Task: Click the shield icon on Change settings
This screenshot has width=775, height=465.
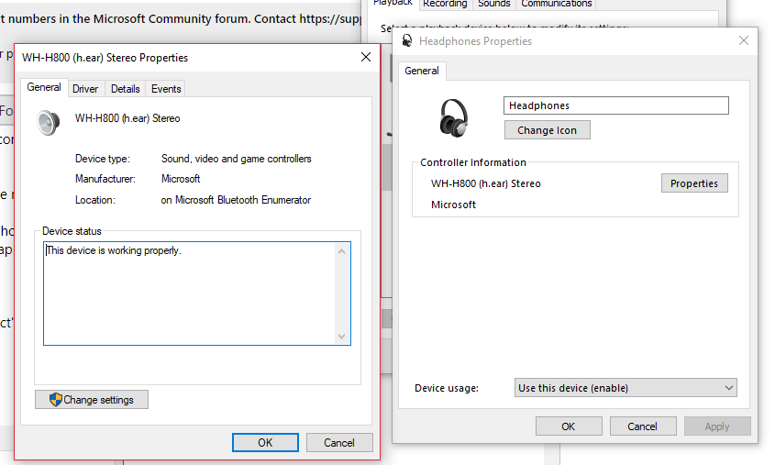Action: click(56, 399)
